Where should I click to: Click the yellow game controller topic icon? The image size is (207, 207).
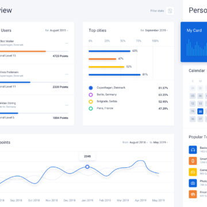193,172
